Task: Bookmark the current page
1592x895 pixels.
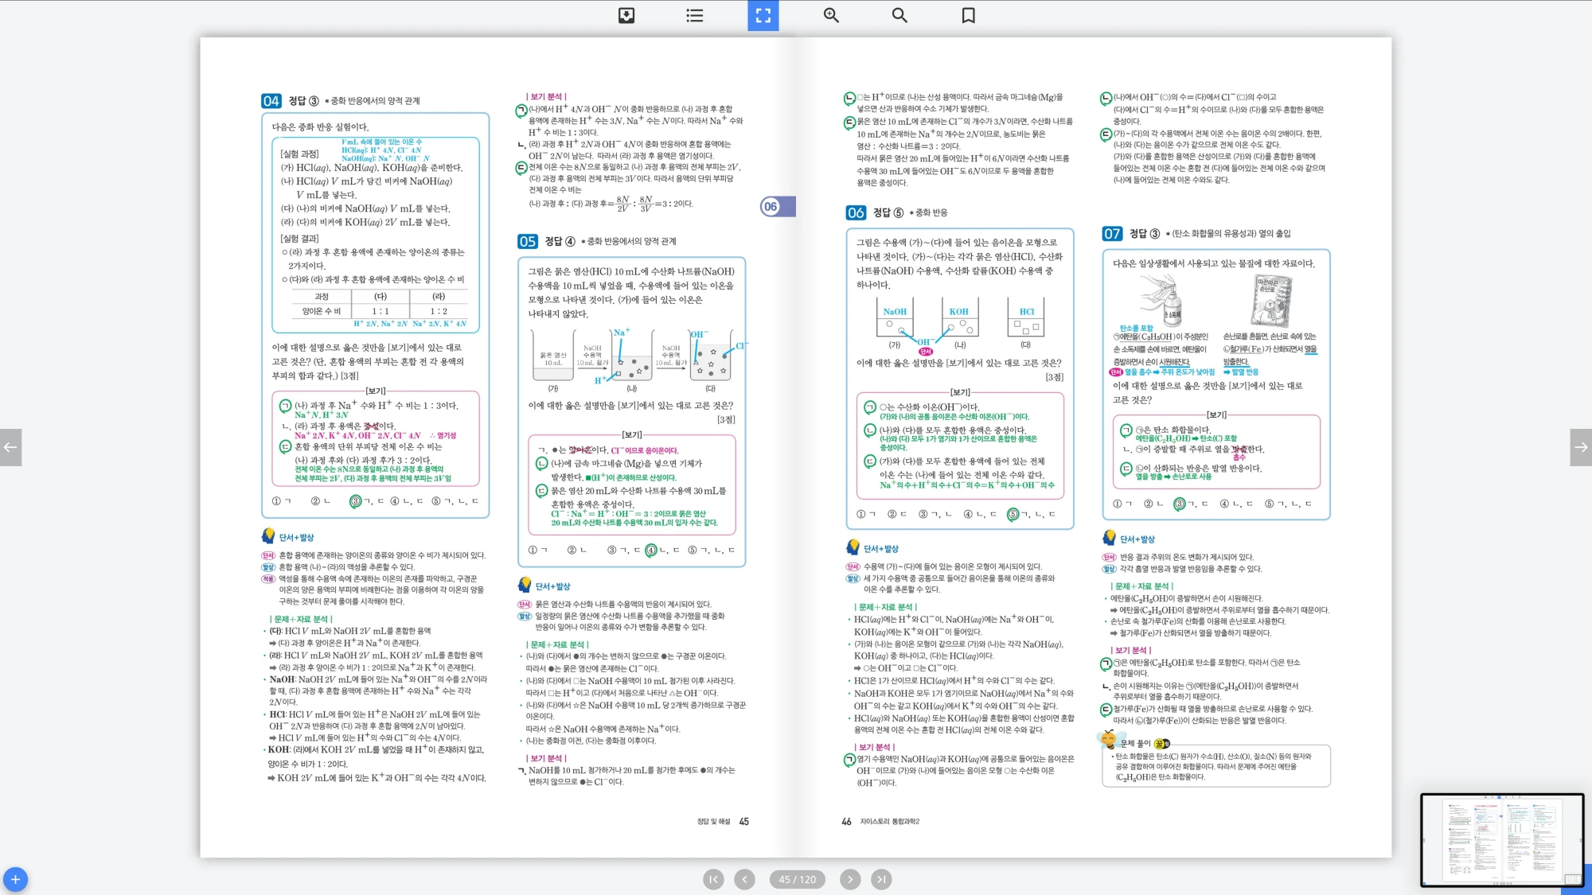Action: click(x=968, y=15)
